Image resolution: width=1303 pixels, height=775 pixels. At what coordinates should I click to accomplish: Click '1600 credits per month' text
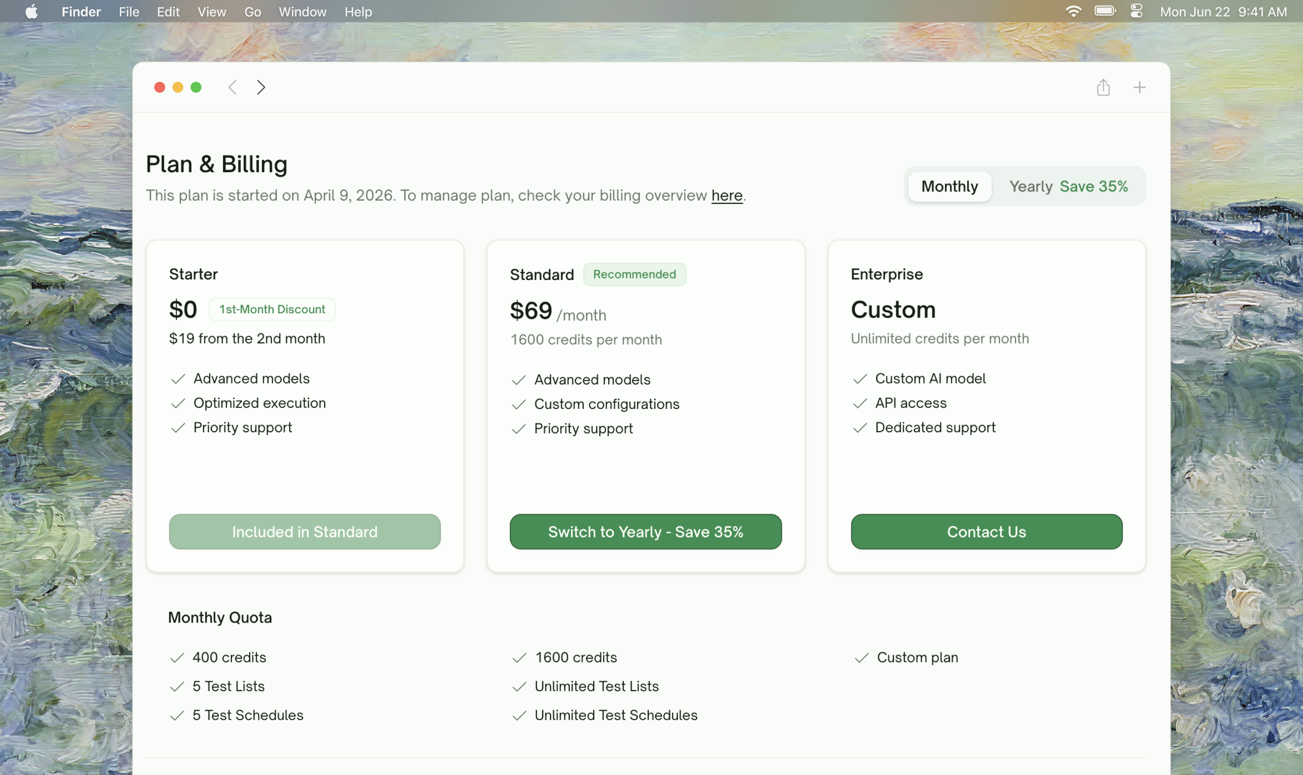click(x=586, y=340)
